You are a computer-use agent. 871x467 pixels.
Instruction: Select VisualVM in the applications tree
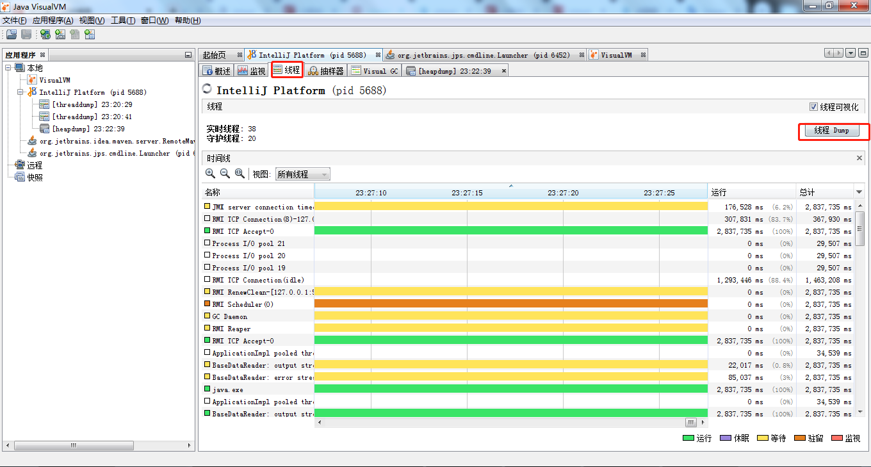coord(54,80)
